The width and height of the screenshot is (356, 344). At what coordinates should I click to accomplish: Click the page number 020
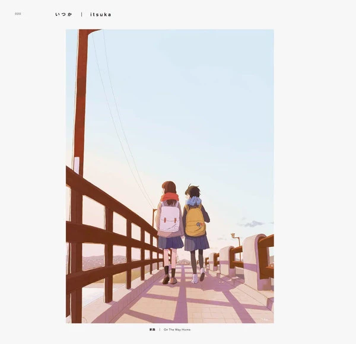tap(18, 14)
